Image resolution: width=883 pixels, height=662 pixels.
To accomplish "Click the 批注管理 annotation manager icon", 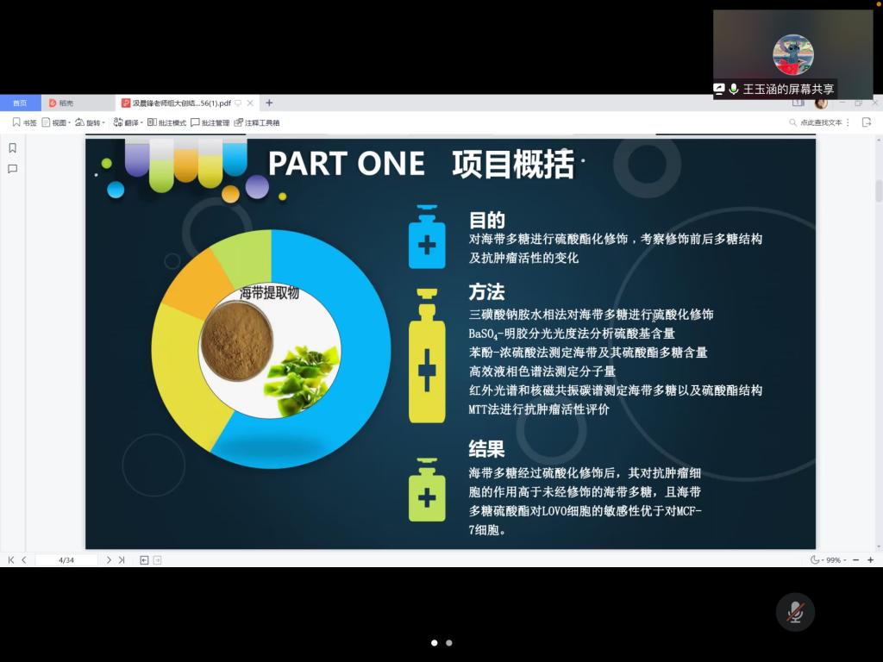I will (x=210, y=122).
